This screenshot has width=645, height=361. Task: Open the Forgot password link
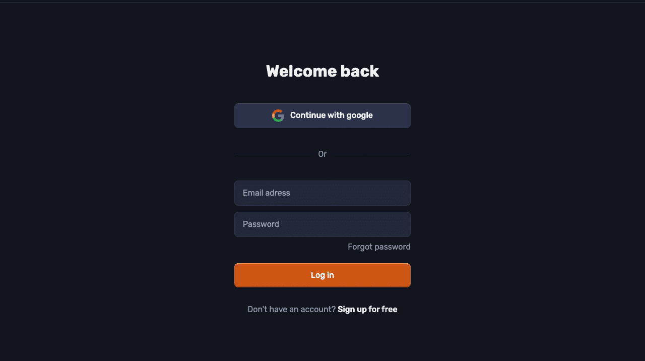point(379,247)
